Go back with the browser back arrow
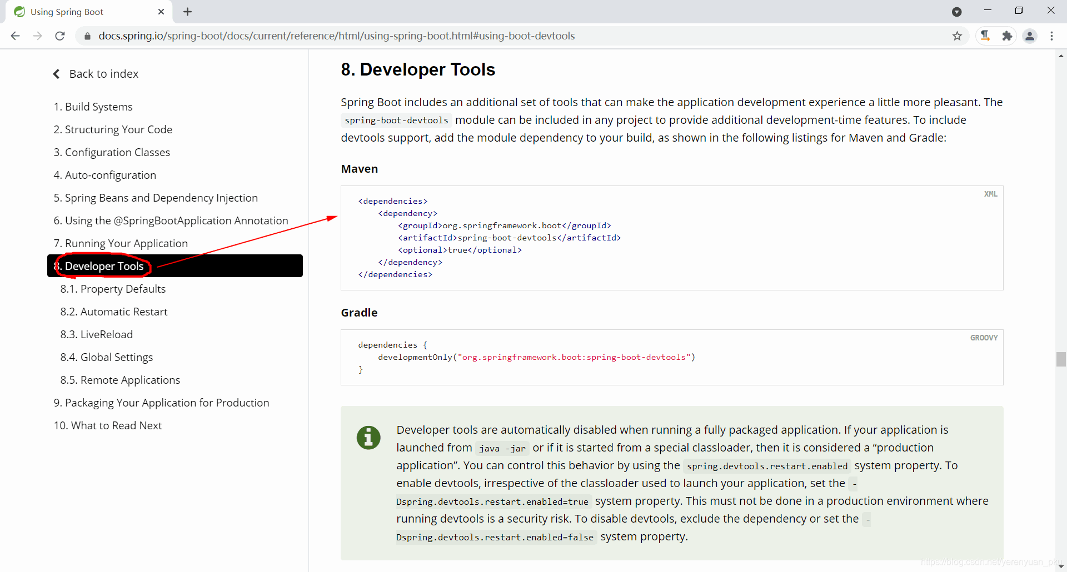 click(x=15, y=36)
